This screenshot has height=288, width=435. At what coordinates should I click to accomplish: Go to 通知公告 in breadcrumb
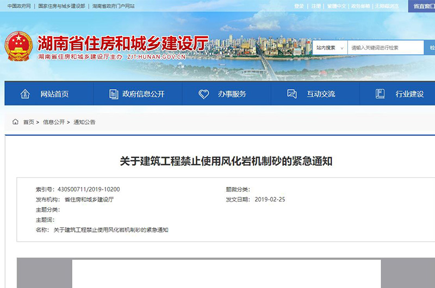(x=84, y=122)
